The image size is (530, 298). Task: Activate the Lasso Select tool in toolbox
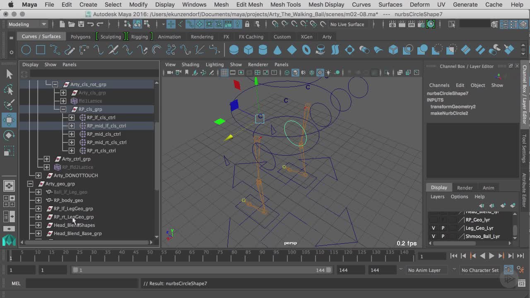(x=9, y=89)
